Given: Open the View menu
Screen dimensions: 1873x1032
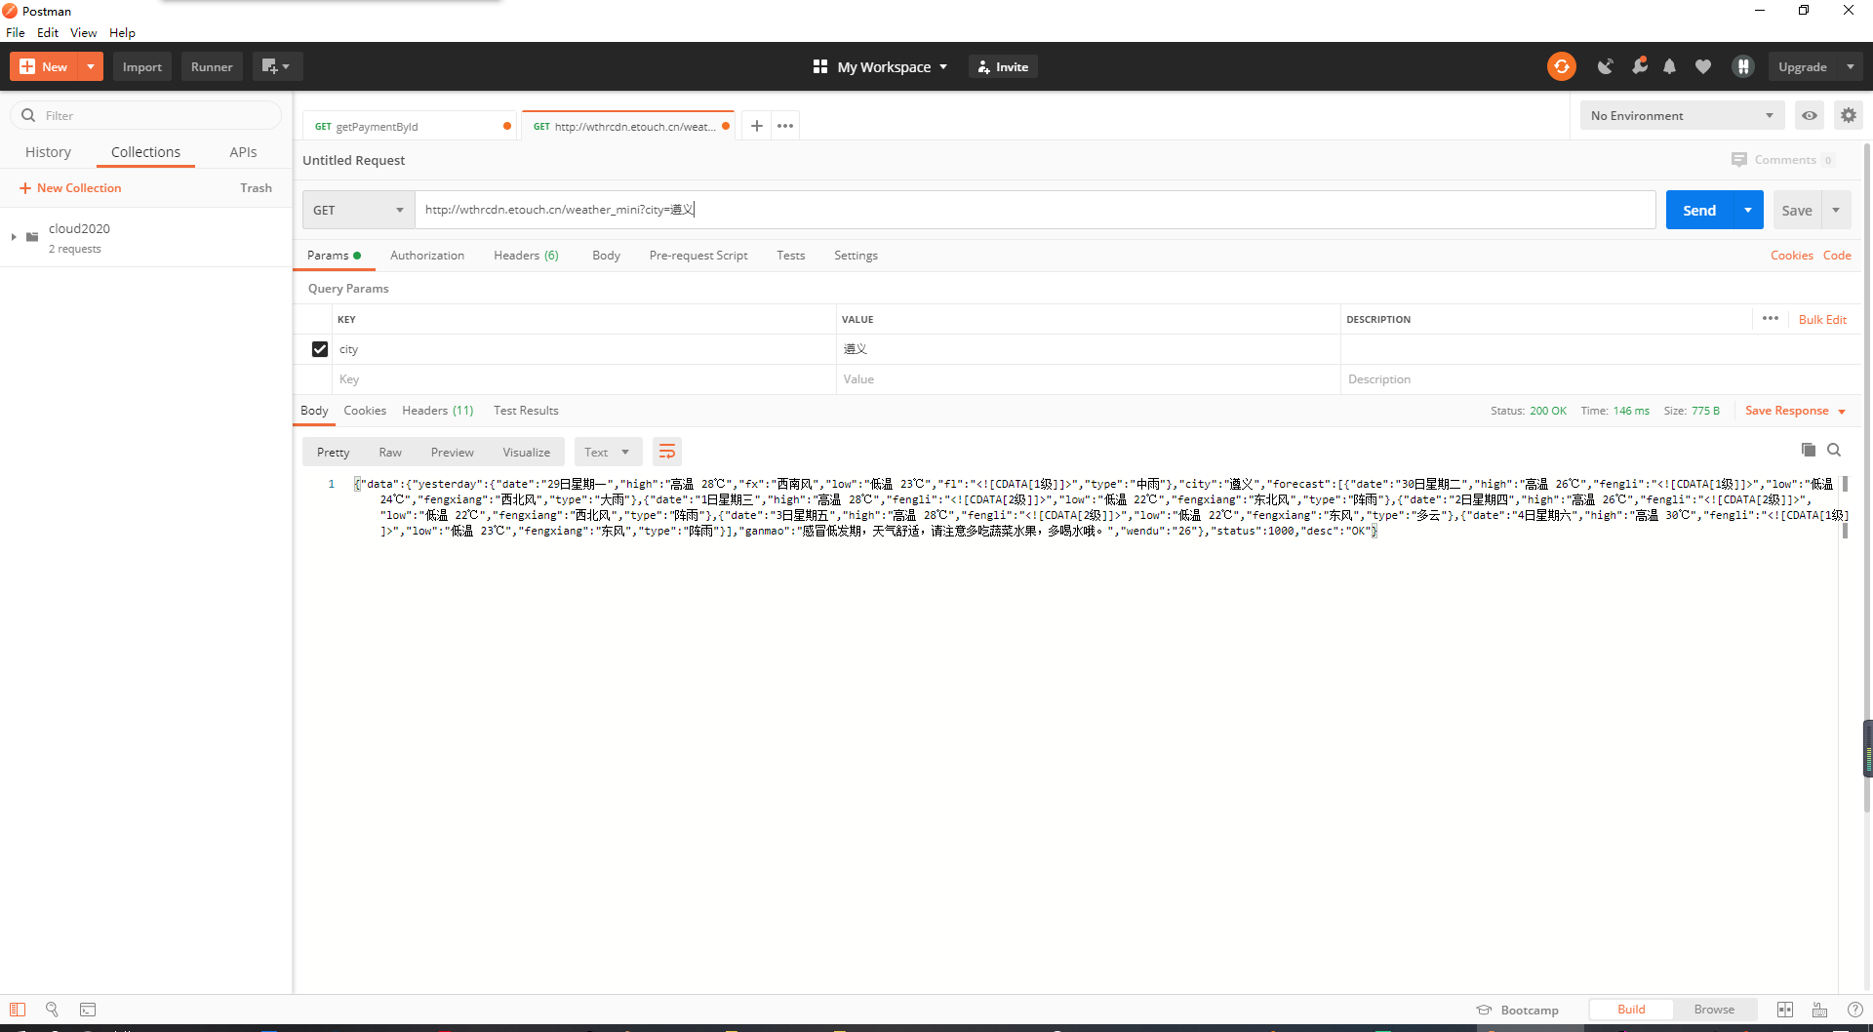Looking at the screenshot, I should click(x=83, y=32).
